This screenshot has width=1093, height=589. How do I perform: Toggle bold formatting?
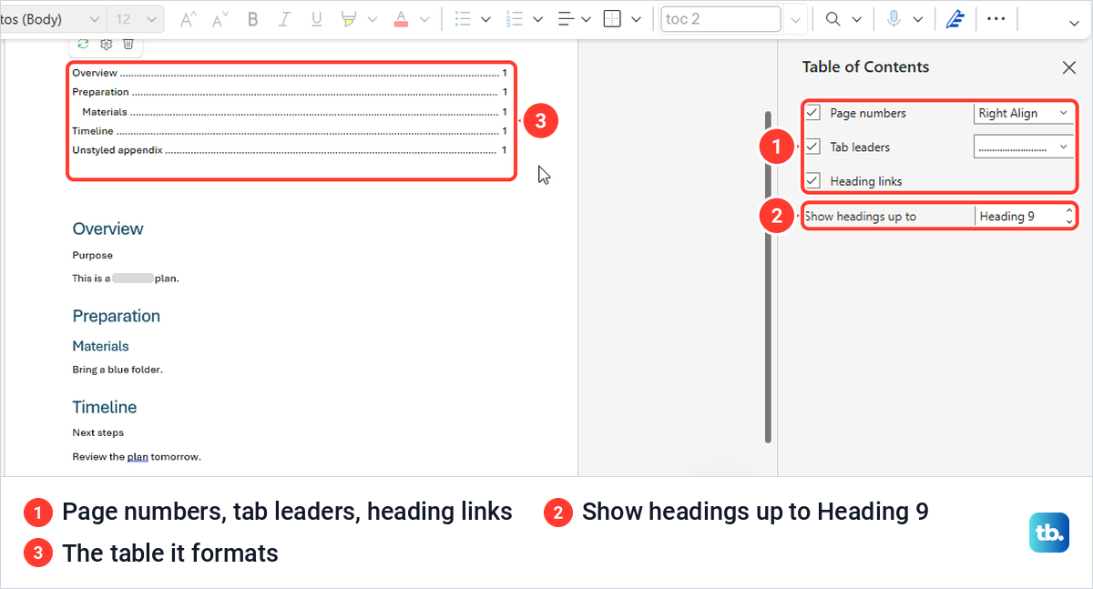[253, 19]
